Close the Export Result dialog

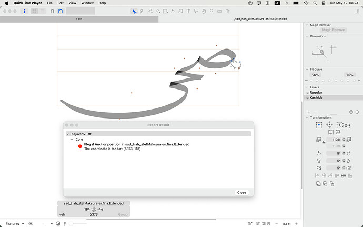[x=241, y=192]
